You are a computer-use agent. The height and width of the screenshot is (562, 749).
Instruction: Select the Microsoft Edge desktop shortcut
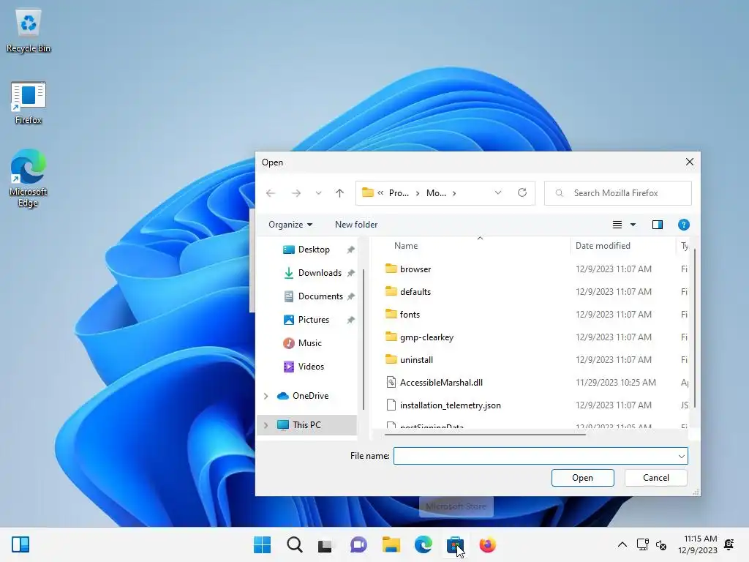[29, 178]
